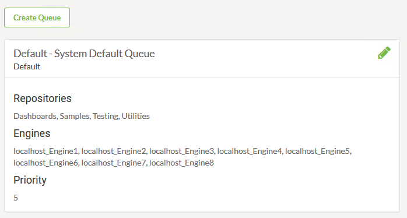Click the Create Queue button
Image resolution: width=407 pixels, height=218 pixels.
tap(37, 17)
